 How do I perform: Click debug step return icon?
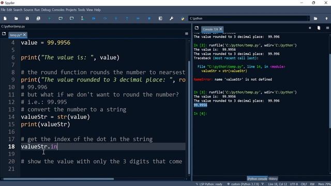point(127,19)
